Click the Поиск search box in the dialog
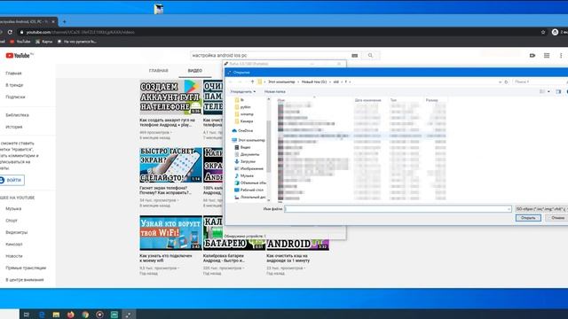The image size is (568, 319). click(x=540, y=82)
